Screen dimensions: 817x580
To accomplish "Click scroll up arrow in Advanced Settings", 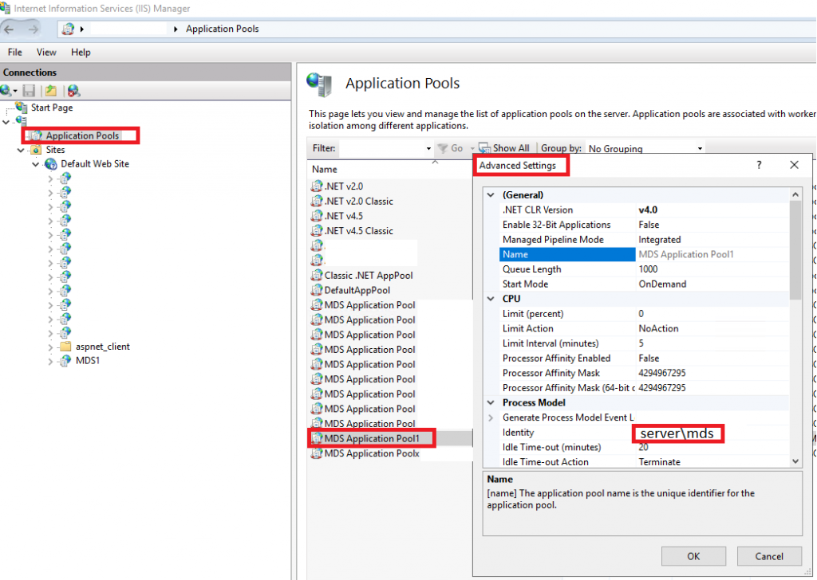I will point(795,194).
